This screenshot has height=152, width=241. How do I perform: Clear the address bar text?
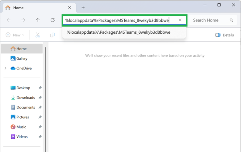pyautogui.click(x=180, y=20)
